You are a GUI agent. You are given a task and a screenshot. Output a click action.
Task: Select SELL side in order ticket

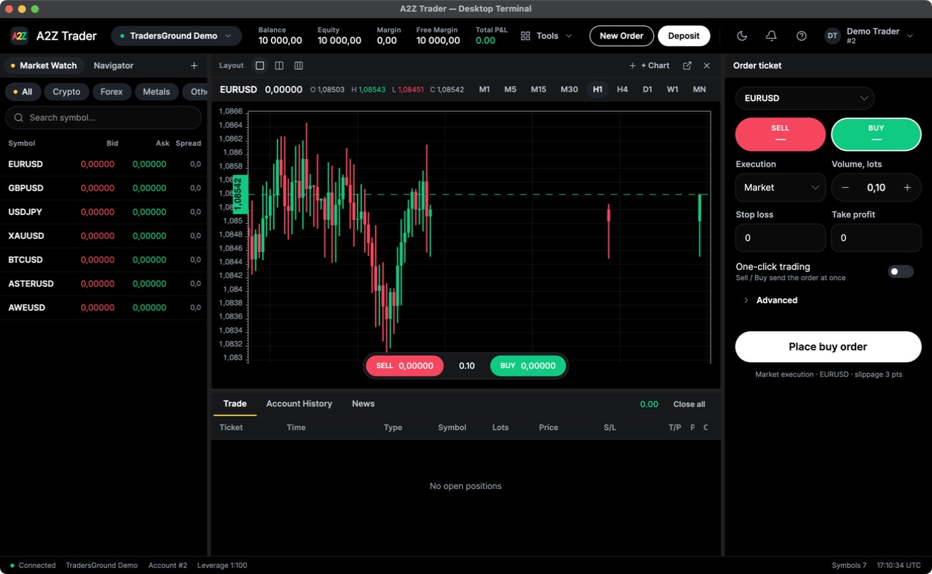(780, 134)
